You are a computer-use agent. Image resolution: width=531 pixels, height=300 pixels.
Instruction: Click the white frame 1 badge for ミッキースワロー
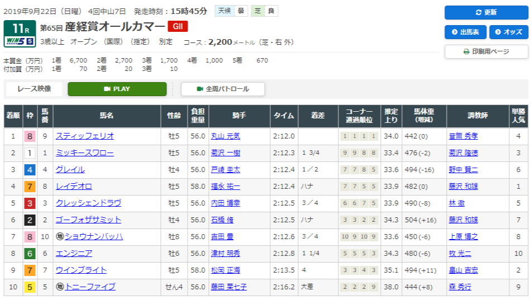[30, 153]
